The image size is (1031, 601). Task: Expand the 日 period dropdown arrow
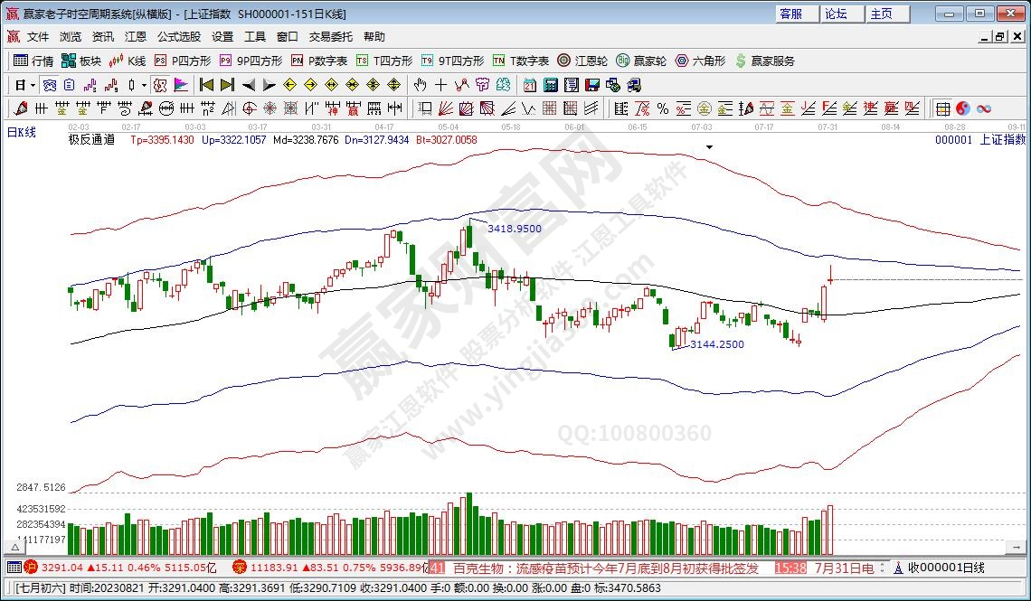tap(33, 85)
